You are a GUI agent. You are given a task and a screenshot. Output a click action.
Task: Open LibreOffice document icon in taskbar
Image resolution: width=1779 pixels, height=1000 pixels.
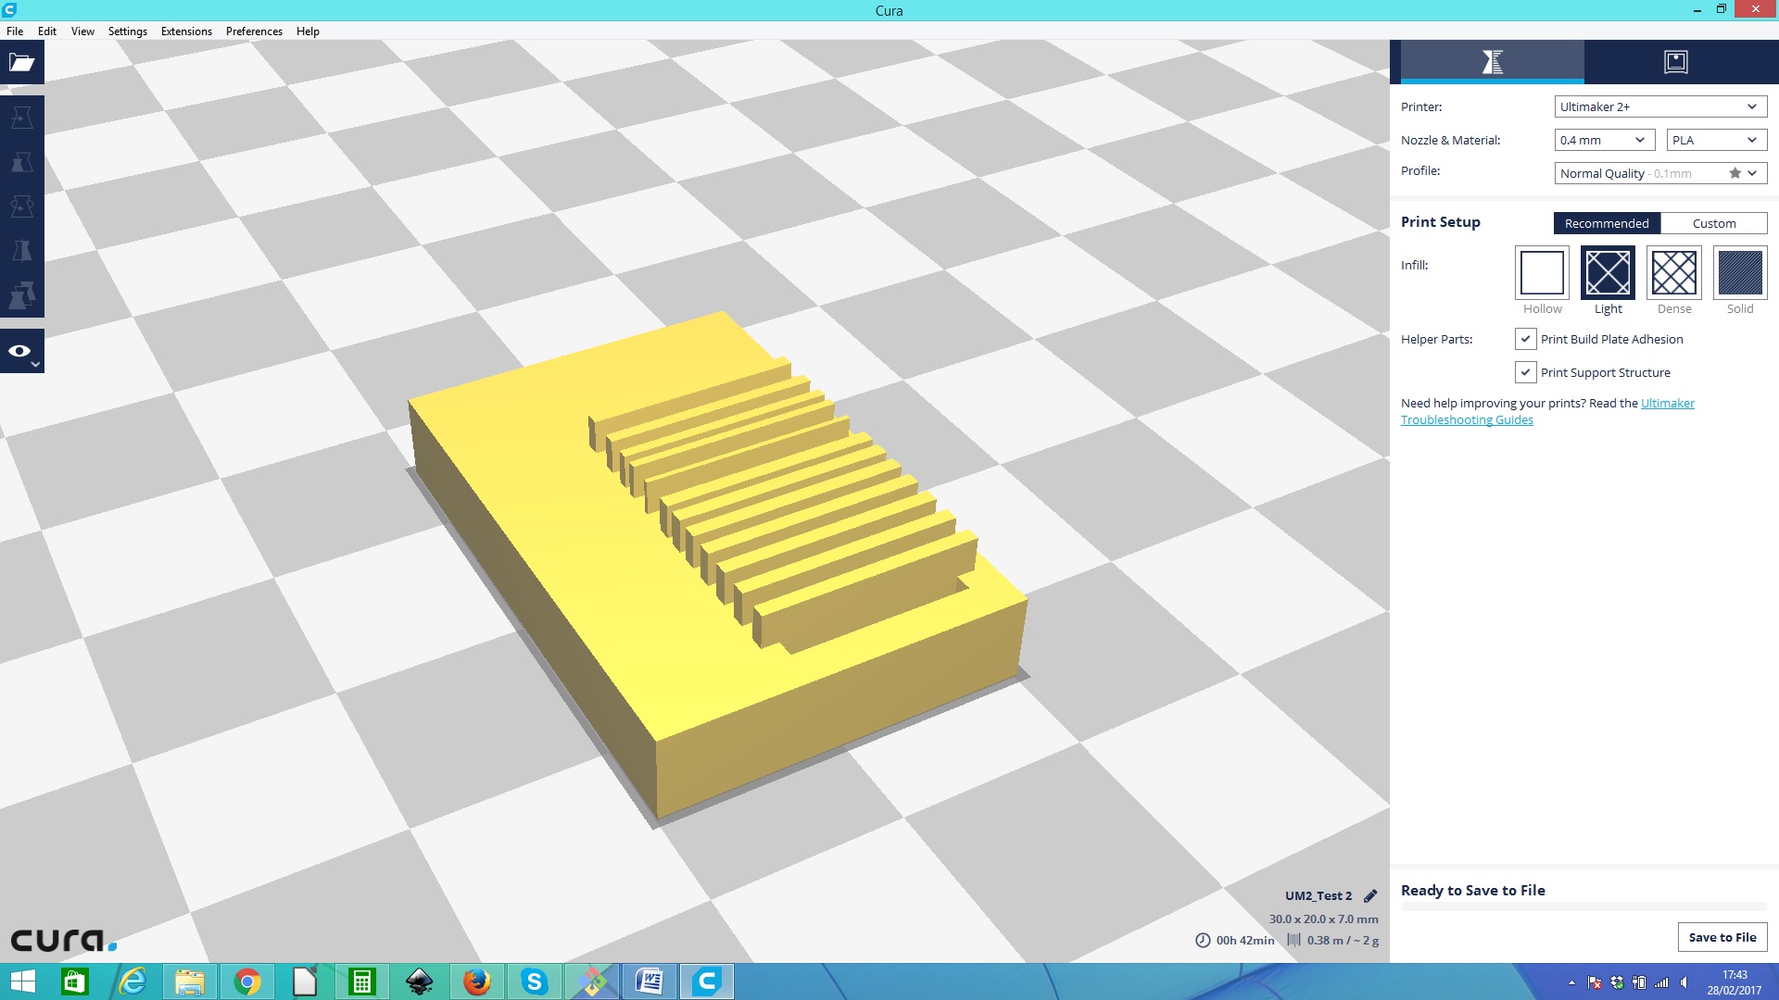click(305, 981)
